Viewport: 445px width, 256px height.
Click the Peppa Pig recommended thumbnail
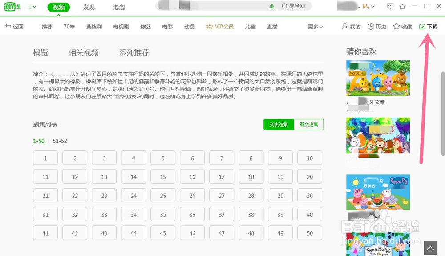378,193
